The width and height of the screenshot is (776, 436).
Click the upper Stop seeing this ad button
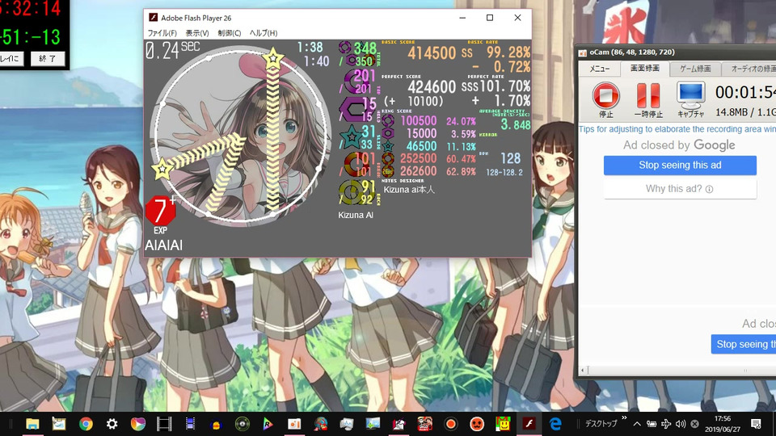coord(680,165)
